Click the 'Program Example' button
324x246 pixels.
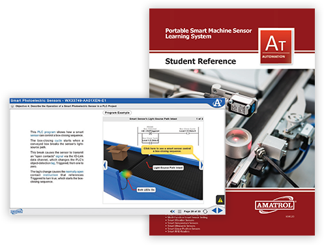(117, 113)
